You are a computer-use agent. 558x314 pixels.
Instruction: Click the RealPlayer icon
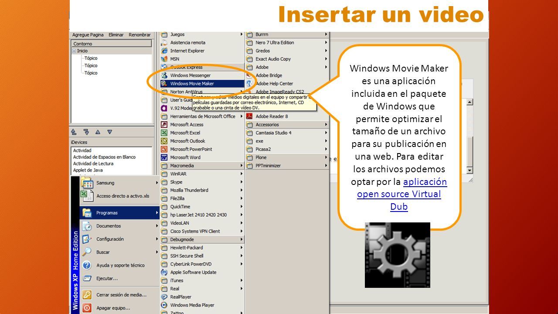click(x=164, y=297)
